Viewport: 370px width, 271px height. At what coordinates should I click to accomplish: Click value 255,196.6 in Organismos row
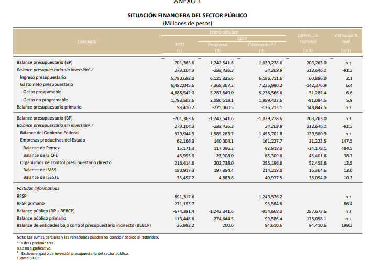(x=273, y=163)
